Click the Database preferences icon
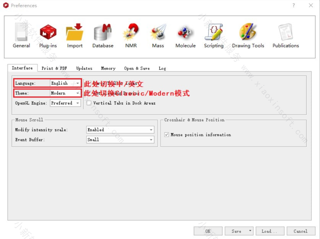Image resolution: width=320 pixels, height=239 pixels. (x=103, y=36)
